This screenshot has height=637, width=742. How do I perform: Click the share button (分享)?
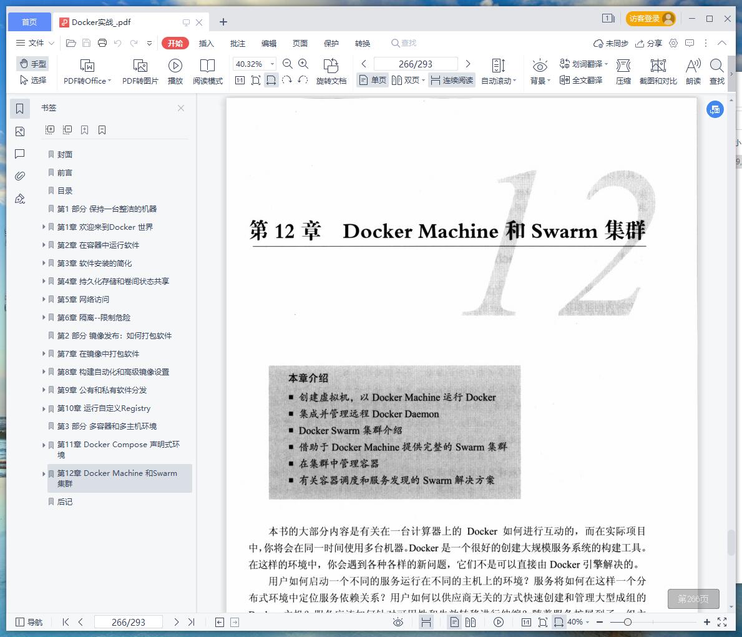click(x=648, y=43)
